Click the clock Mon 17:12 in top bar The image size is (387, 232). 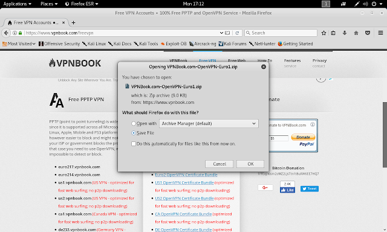click(x=193, y=4)
